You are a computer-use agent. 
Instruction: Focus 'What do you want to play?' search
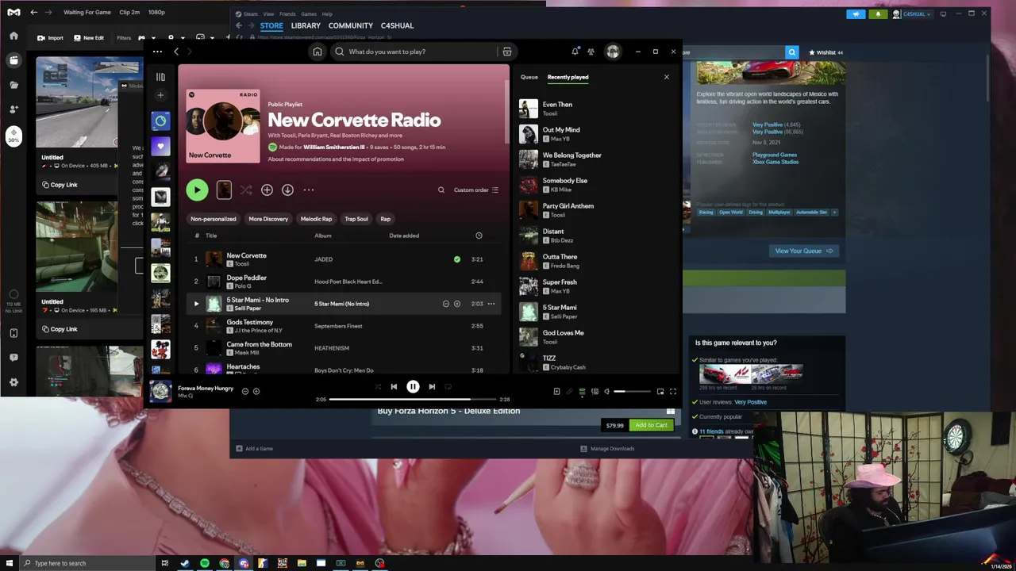[414, 52]
